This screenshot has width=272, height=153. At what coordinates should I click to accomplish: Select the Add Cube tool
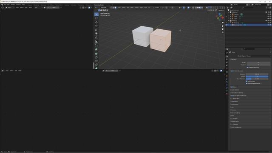[x=96, y=45]
